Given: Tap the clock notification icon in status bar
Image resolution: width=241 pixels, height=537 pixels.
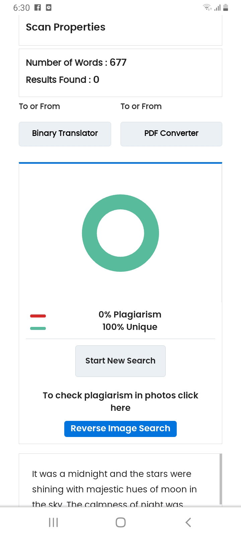Looking at the screenshot, I should tap(49, 7).
